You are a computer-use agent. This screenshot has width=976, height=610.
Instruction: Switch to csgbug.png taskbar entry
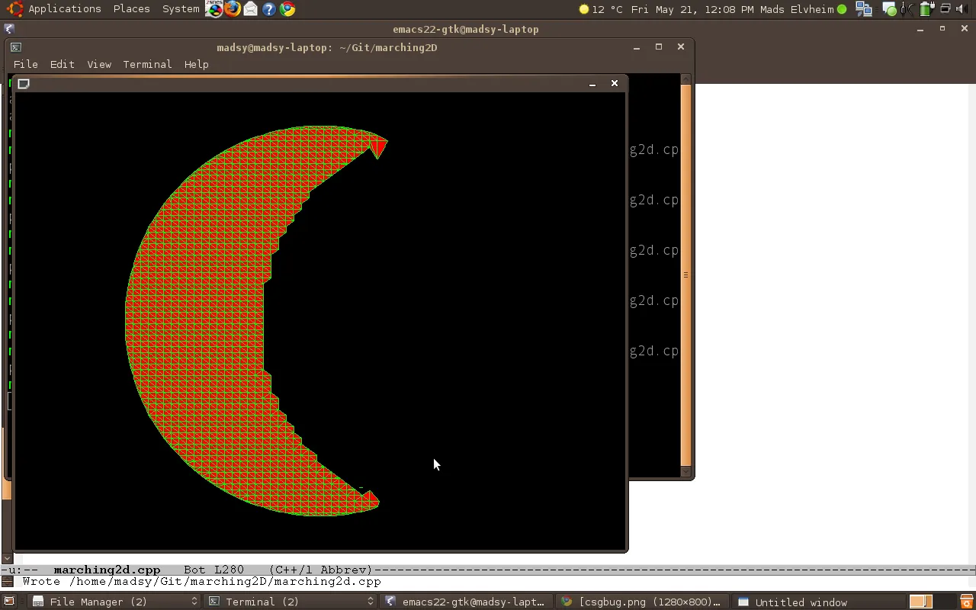coord(641,602)
